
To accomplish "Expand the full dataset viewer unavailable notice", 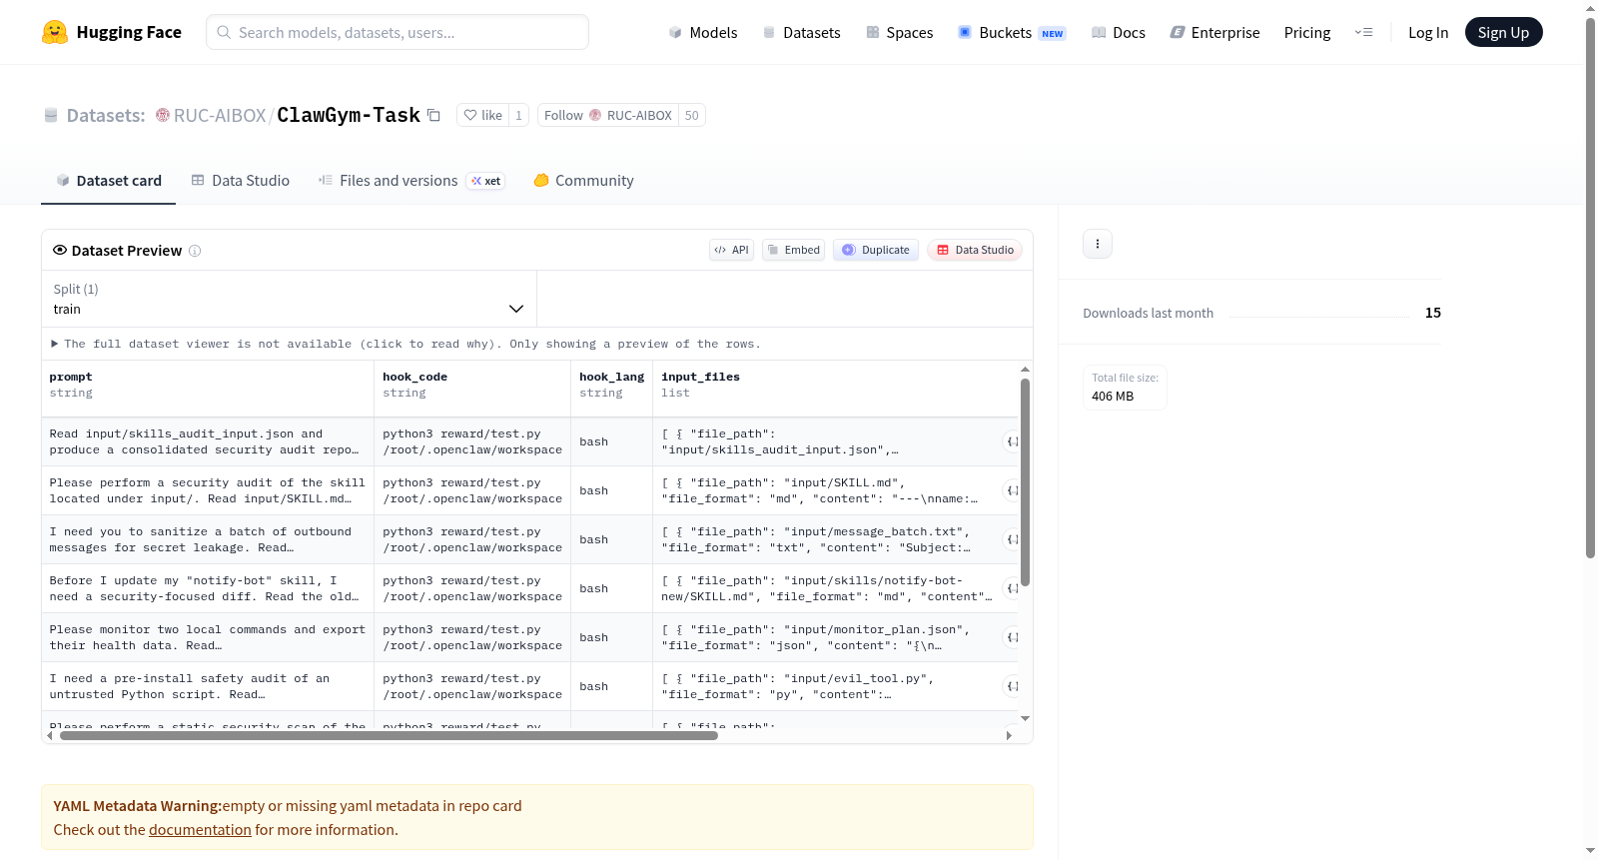I will [x=405, y=344].
